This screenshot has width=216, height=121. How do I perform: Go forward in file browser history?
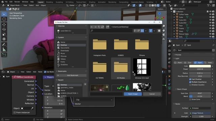(95, 27)
